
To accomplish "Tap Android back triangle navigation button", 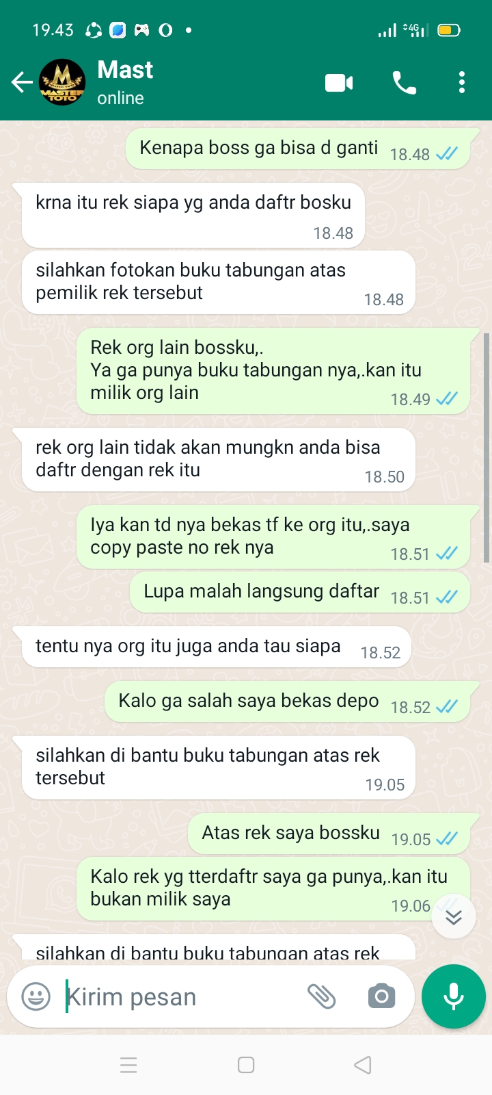I will click(x=363, y=1065).
